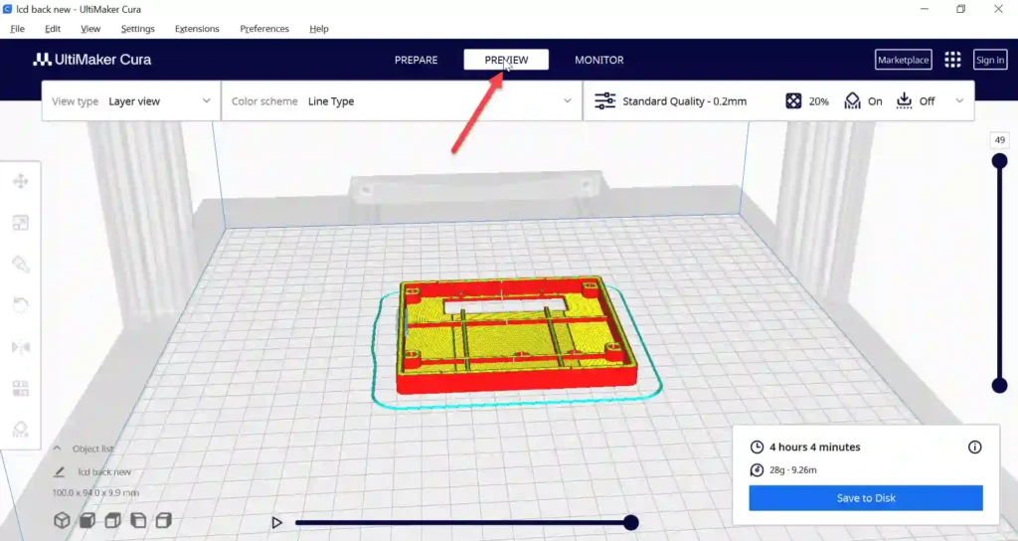The width and height of the screenshot is (1018, 541).
Task: Click the lower layer slider handle
Action: click(1000, 386)
